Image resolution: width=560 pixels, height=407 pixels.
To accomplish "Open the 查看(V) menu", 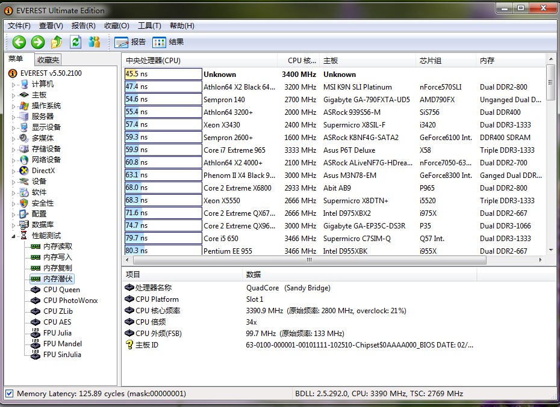I will click(51, 26).
